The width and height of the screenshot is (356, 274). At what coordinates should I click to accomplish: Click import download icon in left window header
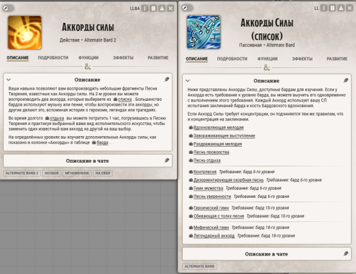(162, 9)
